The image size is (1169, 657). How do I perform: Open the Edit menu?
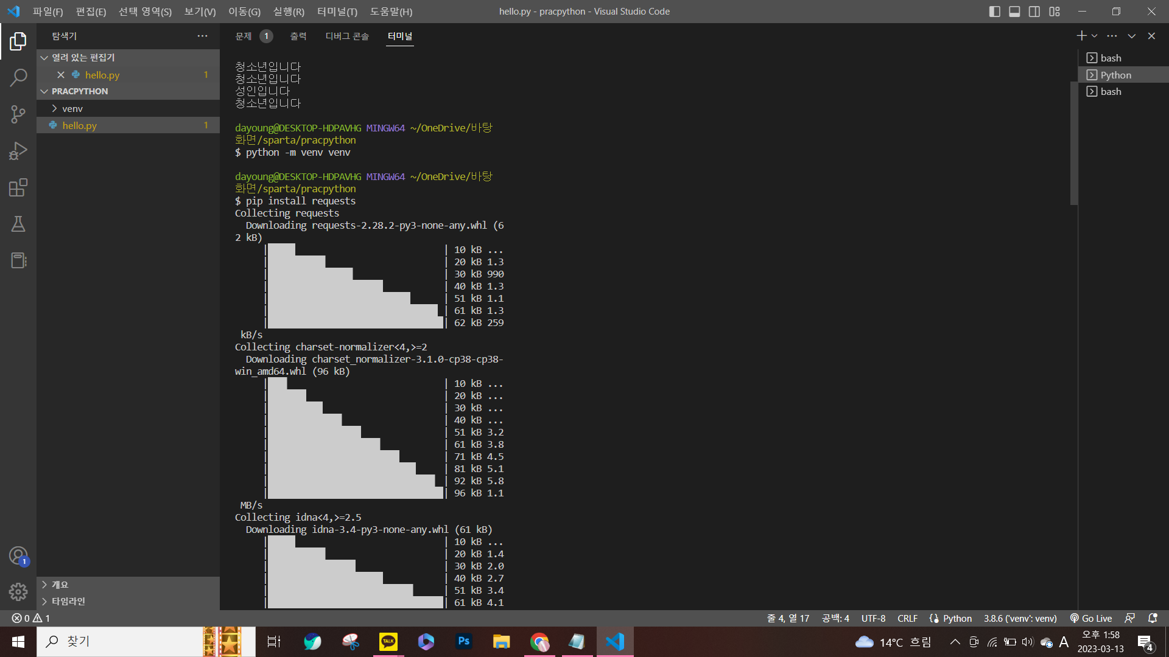[x=91, y=12]
